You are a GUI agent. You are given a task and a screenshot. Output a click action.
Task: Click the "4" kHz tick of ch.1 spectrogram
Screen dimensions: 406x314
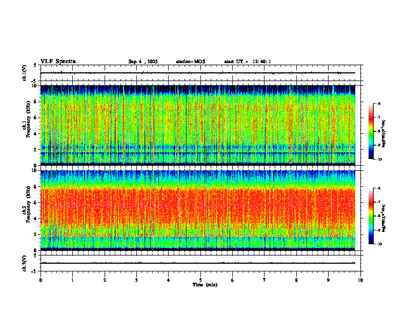point(36,134)
